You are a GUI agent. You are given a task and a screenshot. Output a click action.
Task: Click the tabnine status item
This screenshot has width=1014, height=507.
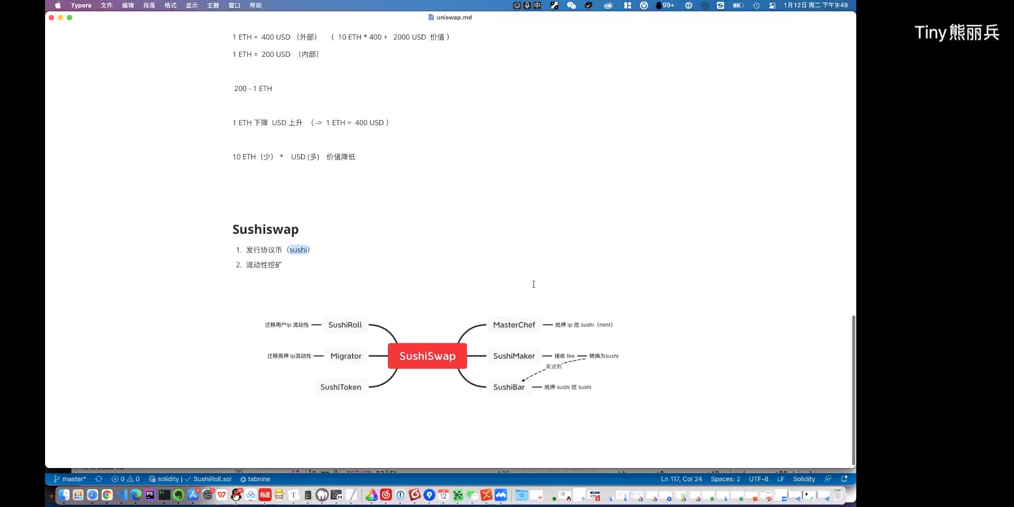click(255, 479)
